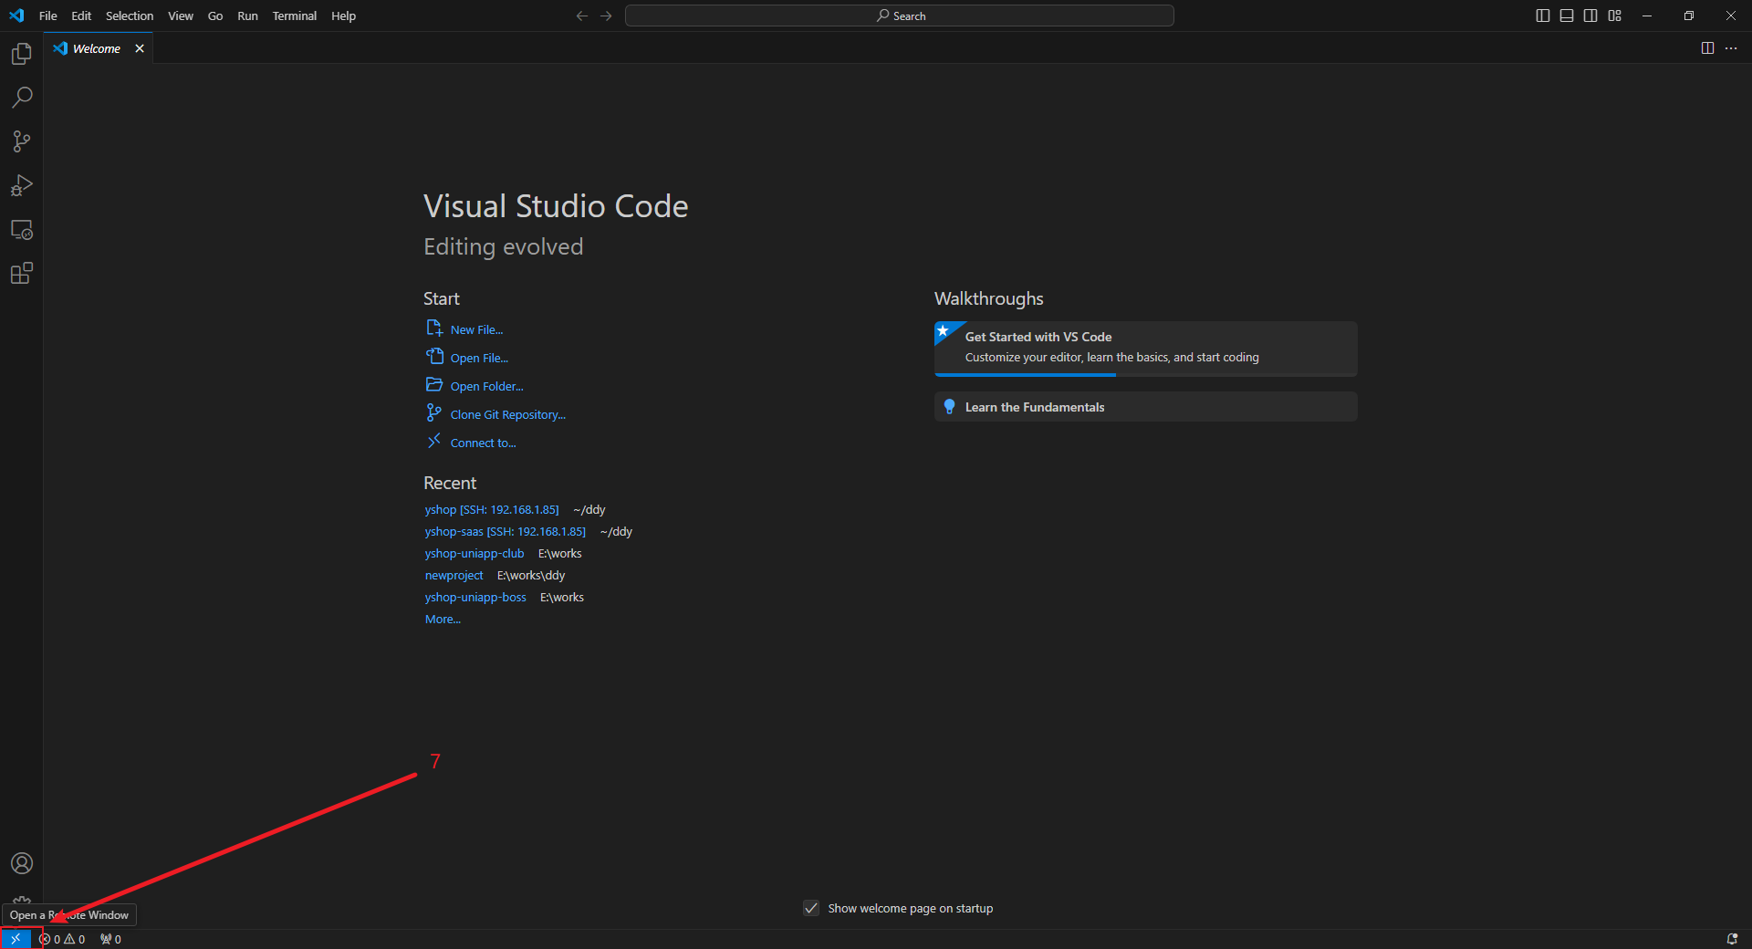Click the More... recent link
The height and width of the screenshot is (949, 1752).
click(x=443, y=620)
